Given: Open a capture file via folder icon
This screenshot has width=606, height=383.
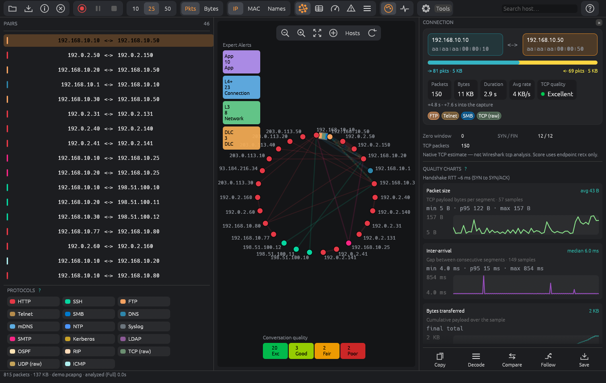Looking at the screenshot, I should [12, 8].
